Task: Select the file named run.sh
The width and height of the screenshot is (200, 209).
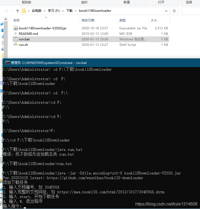Action: 24,45
